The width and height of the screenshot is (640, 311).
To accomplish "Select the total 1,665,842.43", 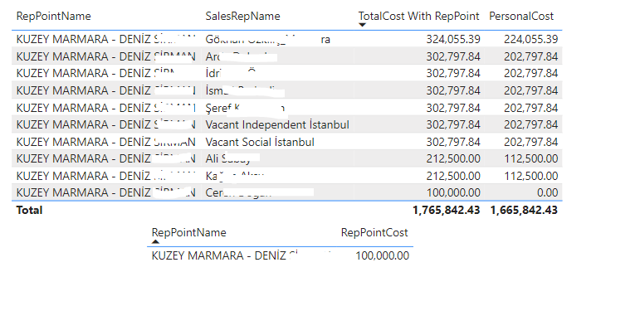I will 524,211.
